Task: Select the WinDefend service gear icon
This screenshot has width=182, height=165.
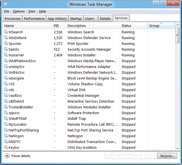Action: (6, 38)
